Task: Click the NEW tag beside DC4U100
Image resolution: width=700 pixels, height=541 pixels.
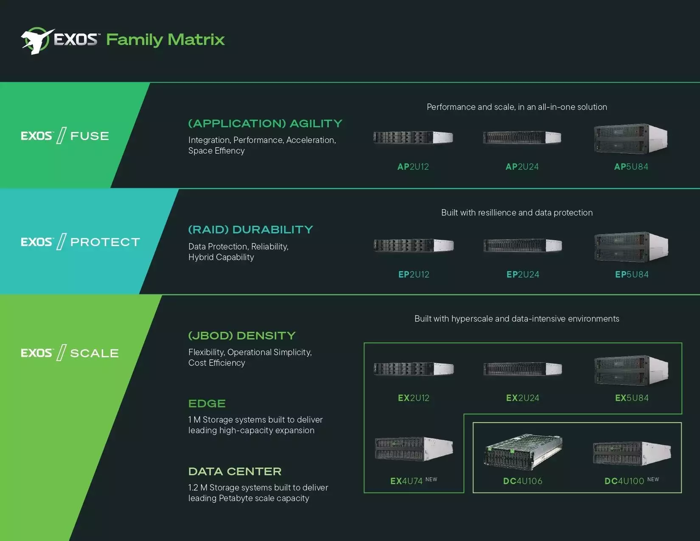Action: [653, 479]
